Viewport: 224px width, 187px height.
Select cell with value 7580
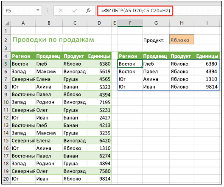point(99,171)
